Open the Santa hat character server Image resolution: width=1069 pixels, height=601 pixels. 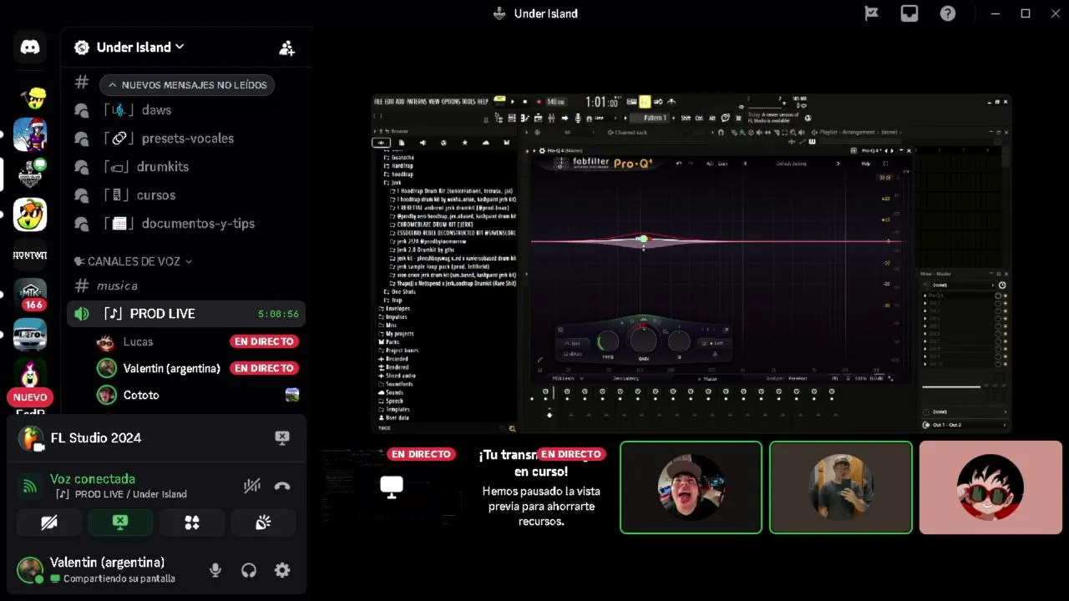click(x=30, y=134)
